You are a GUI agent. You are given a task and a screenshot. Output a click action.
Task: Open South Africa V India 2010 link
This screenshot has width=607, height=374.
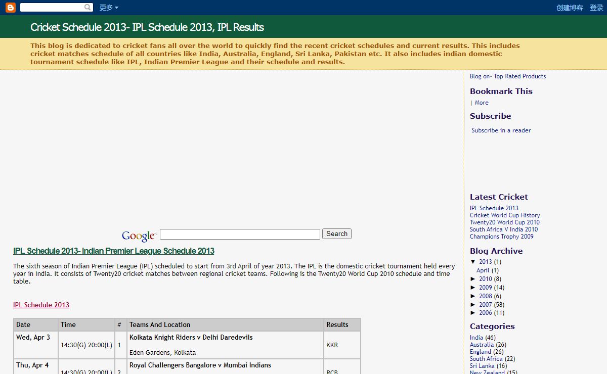(504, 229)
